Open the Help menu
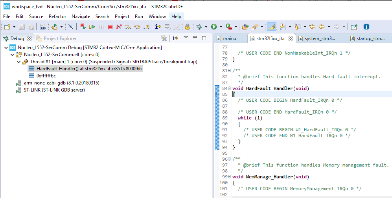The image size is (392, 198). tap(176, 16)
